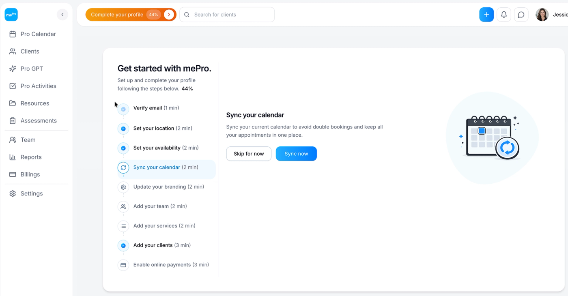Click the Team icon in sidebar
The image size is (568, 296).
click(13, 140)
